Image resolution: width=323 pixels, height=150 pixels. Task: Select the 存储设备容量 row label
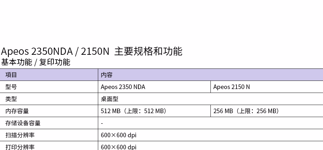(23, 123)
